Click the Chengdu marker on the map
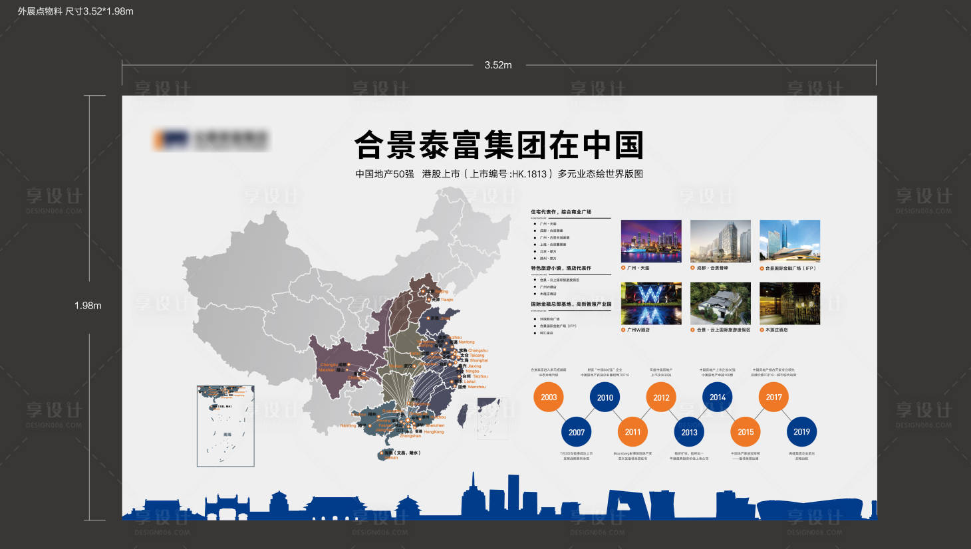This screenshot has height=549, width=971. 348,364
